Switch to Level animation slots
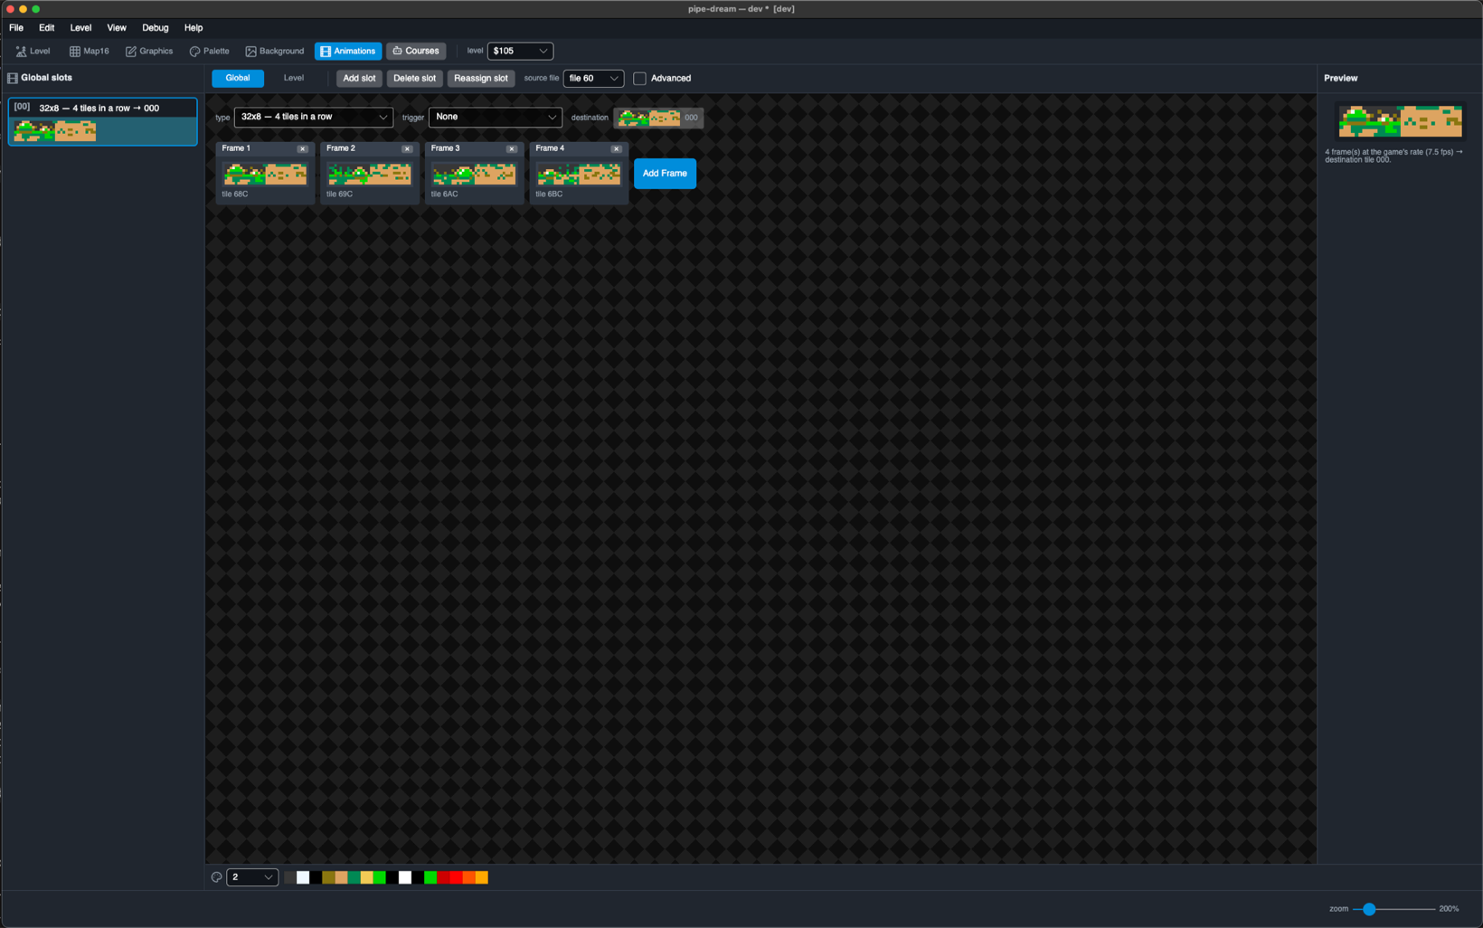This screenshot has width=1483, height=928. coord(294,78)
